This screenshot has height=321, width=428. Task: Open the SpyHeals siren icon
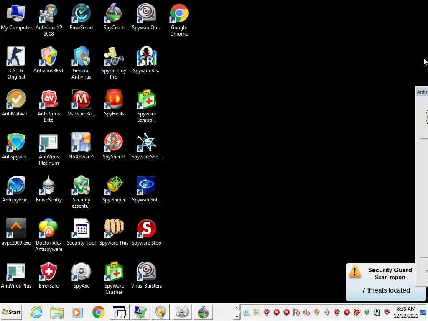(114, 103)
